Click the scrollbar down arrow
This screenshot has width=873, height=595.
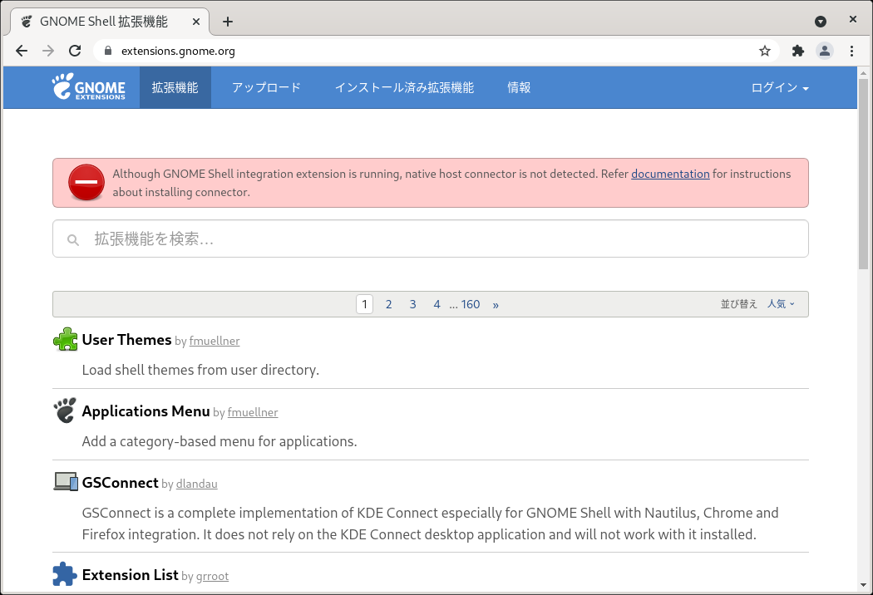click(863, 585)
